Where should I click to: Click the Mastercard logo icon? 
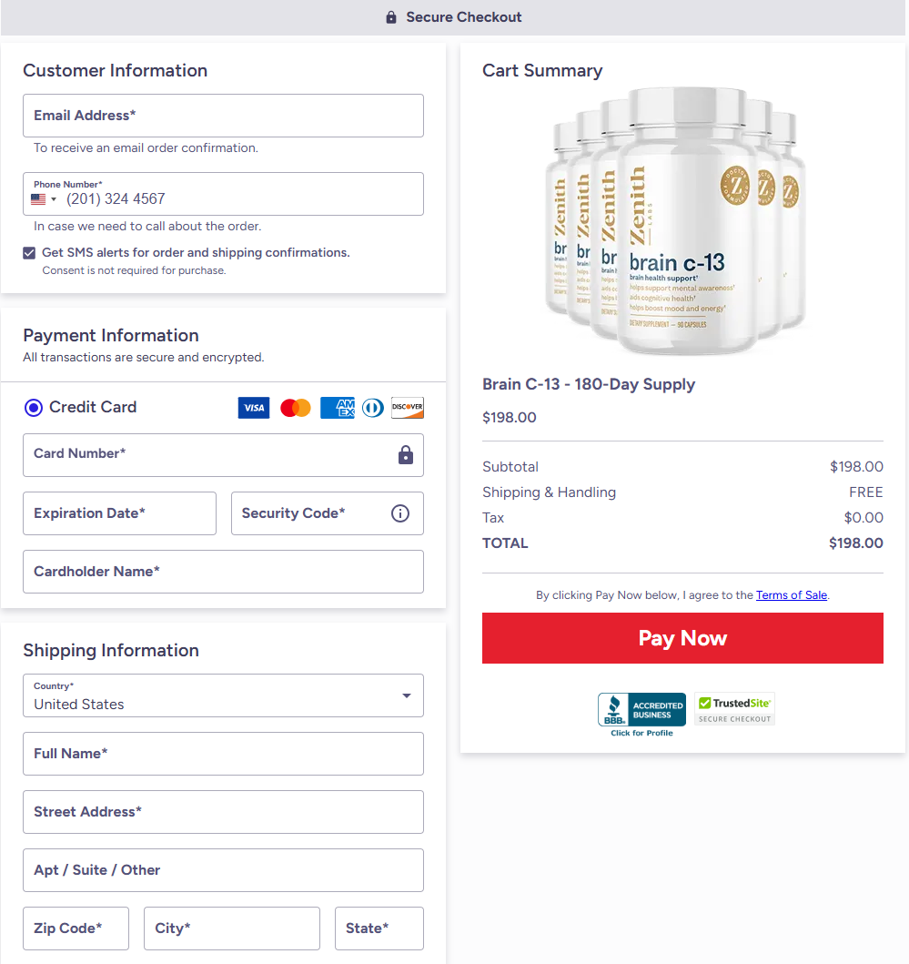point(296,408)
